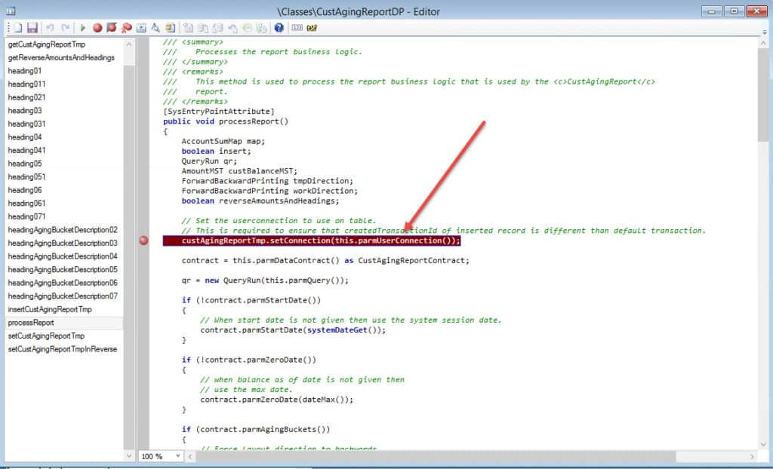Click the Redo arrow icon

click(x=65, y=28)
